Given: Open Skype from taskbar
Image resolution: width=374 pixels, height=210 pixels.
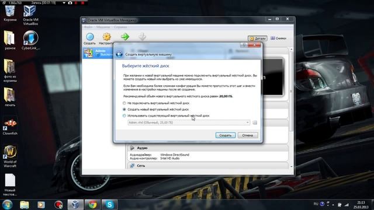Looking at the screenshot, I should (x=109, y=205).
